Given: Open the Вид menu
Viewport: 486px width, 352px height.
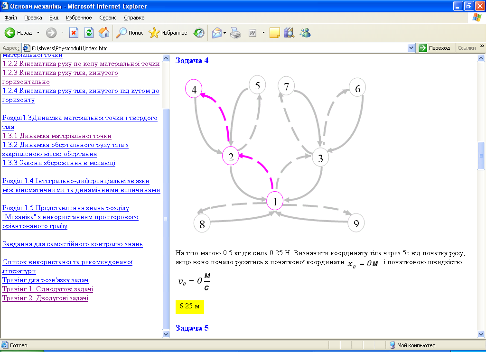Looking at the screenshot, I should pos(54,18).
